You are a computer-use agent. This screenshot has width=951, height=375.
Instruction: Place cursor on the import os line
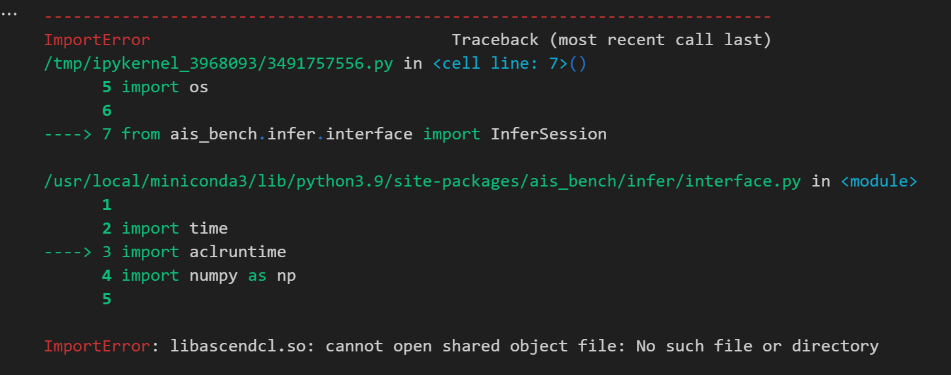[x=164, y=87]
